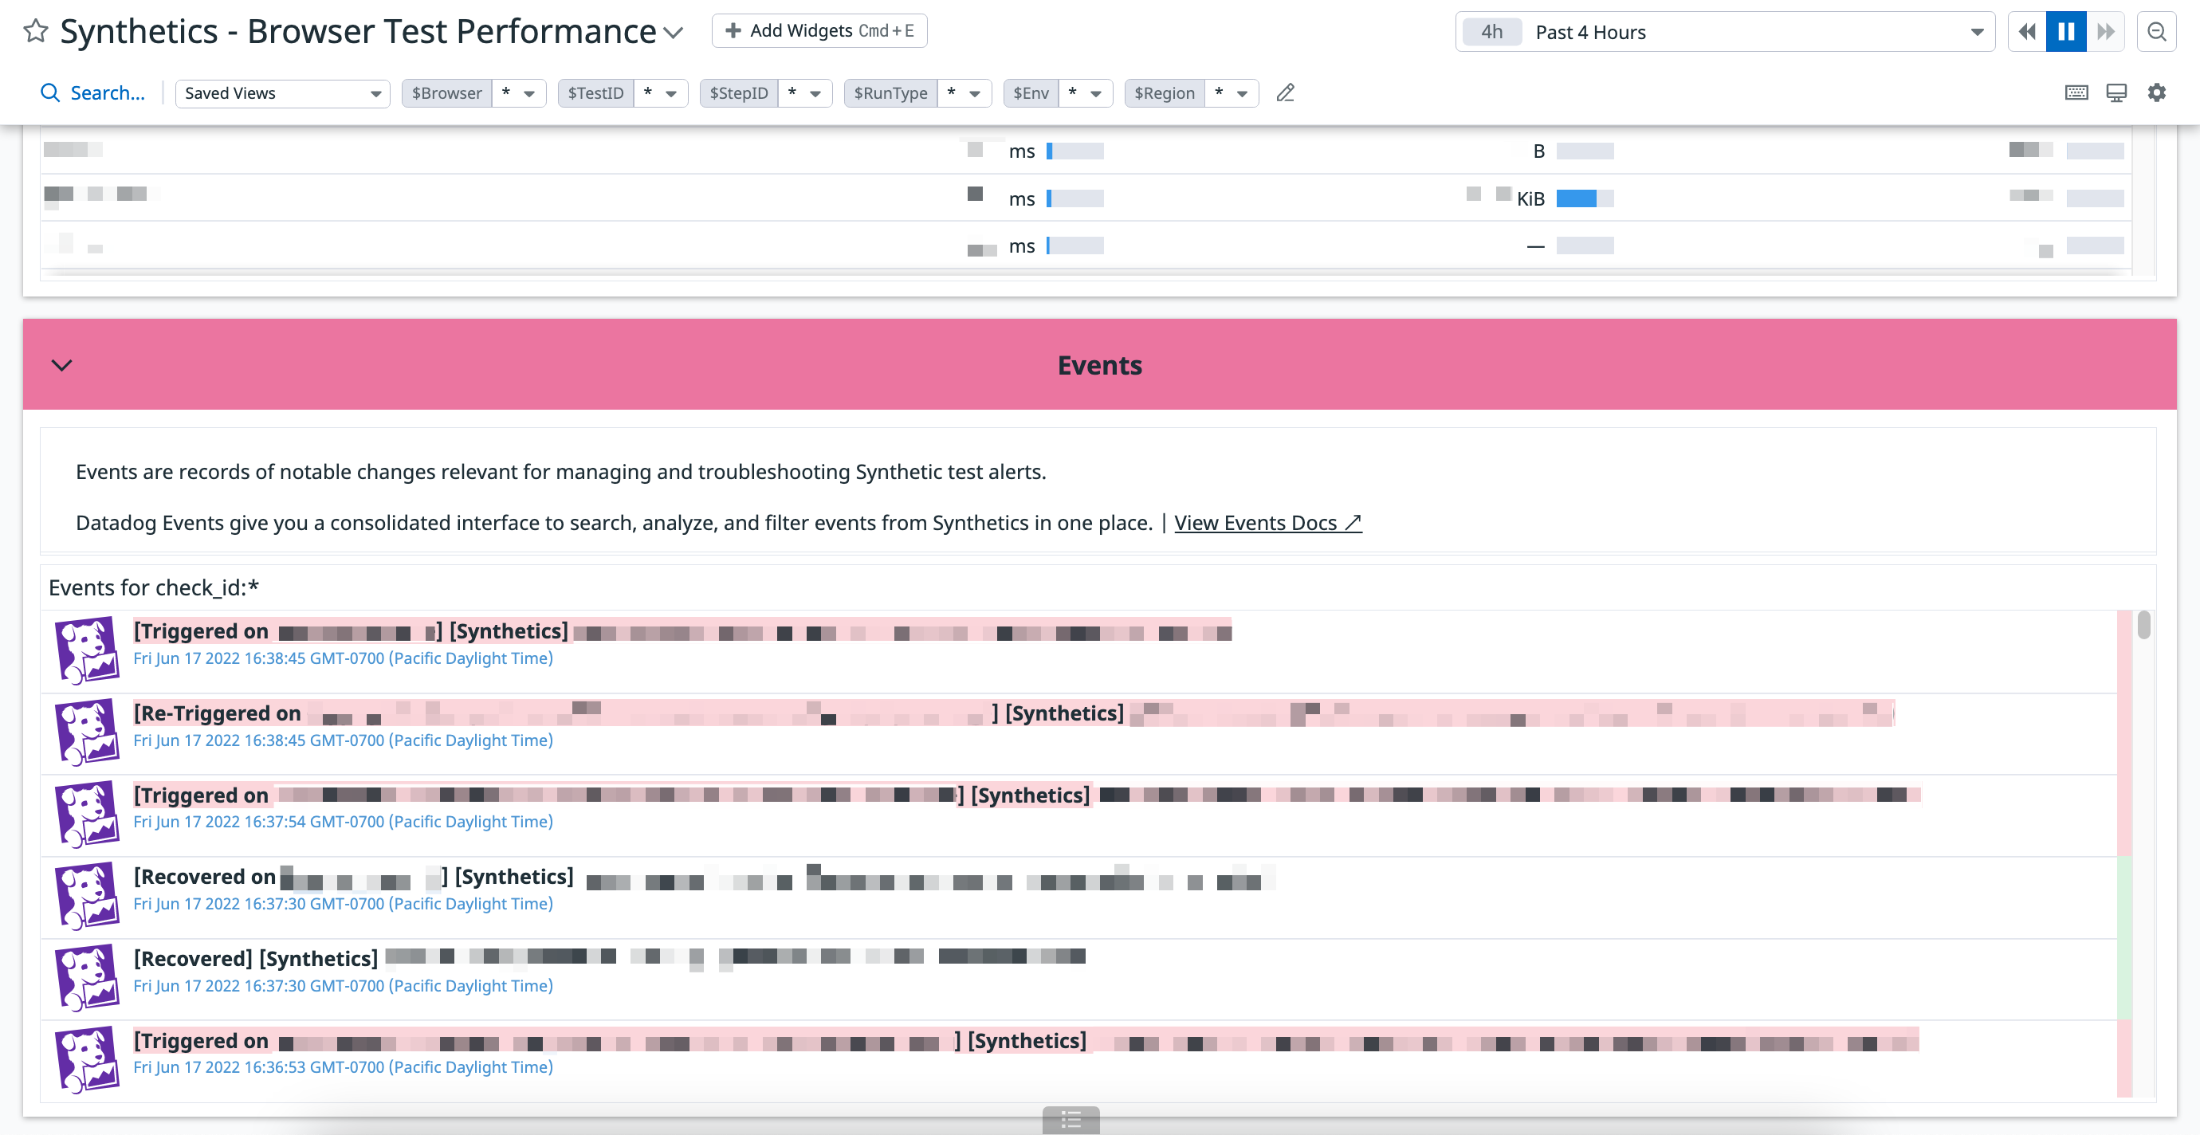The height and width of the screenshot is (1135, 2200).
Task: Step the time frame backward
Action: point(2026,32)
